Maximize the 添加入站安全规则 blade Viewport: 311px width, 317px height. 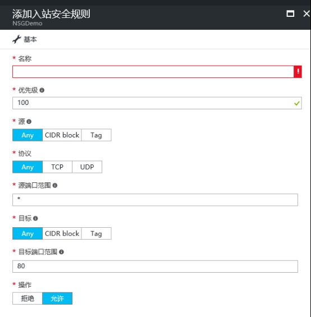290,14
